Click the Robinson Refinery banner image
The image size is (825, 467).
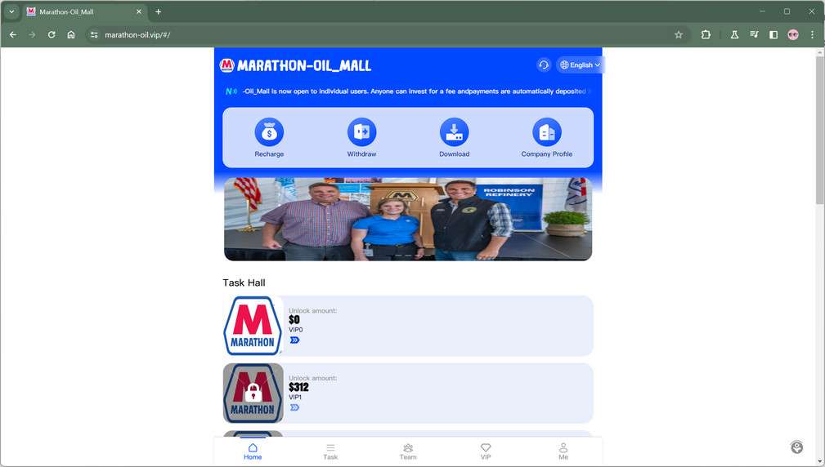(x=408, y=219)
